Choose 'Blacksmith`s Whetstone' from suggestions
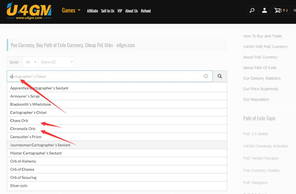Screen dimensions: 296x194 tap(117, 104)
